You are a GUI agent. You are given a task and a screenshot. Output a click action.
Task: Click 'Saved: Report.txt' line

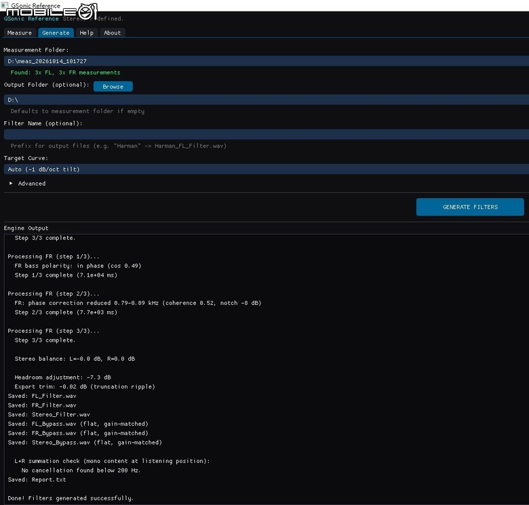[37, 480]
